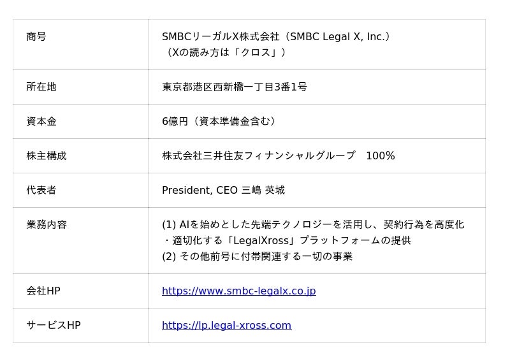The width and height of the screenshot is (510, 362).
Task: Select the 会社HP label cell
Action: tap(43, 291)
